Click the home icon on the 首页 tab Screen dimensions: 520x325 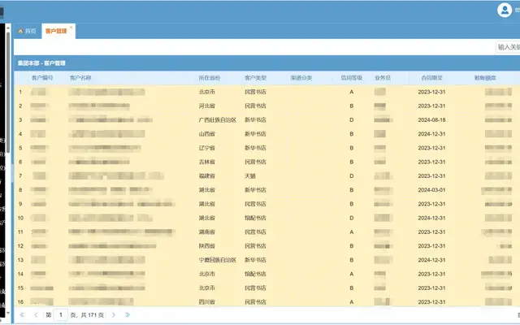coord(20,31)
